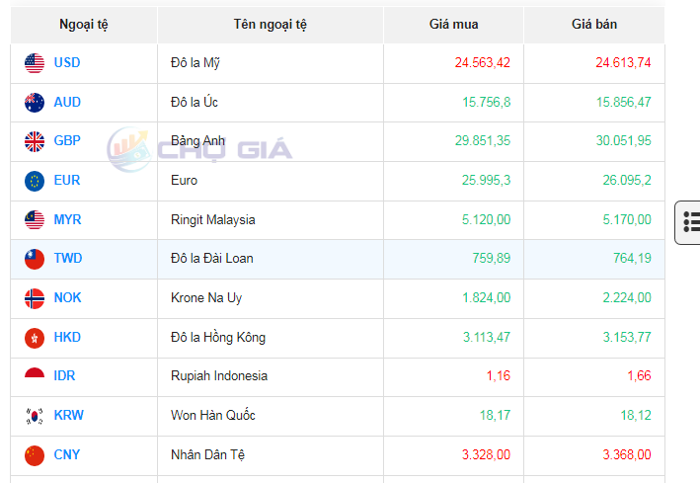
Task: Click KRW buy price 18,17
Action: [x=495, y=415]
